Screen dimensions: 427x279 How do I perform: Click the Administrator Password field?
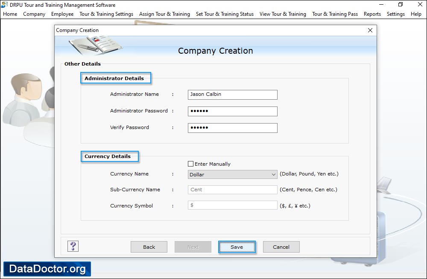coord(233,111)
